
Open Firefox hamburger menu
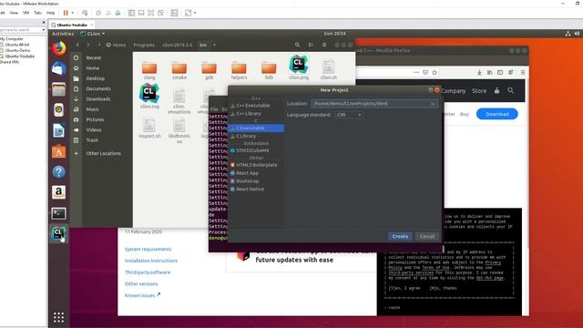[x=522, y=72]
